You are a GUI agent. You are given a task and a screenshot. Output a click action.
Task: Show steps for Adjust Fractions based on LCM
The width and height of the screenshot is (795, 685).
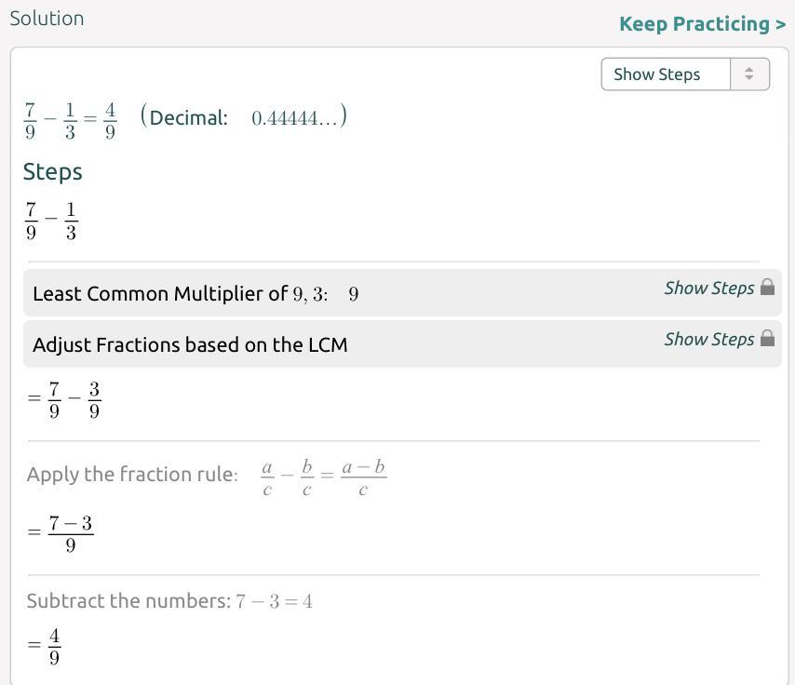coord(708,340)
